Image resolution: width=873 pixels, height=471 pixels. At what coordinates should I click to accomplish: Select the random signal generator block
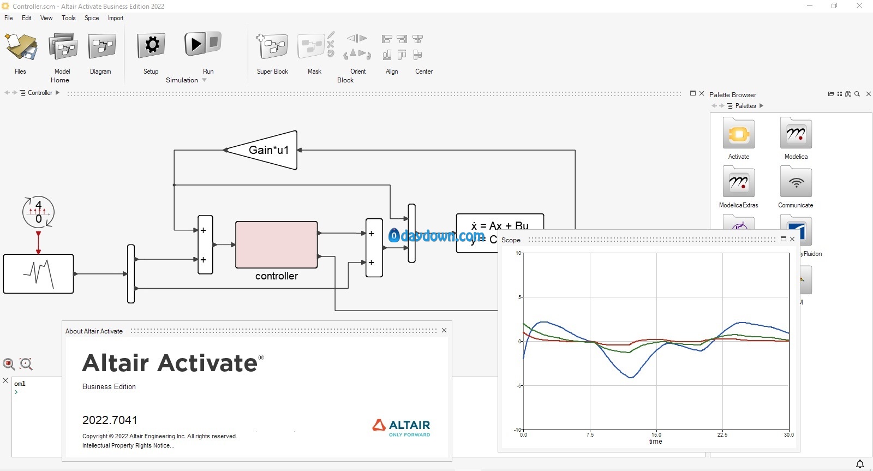(x=38, y=274)
